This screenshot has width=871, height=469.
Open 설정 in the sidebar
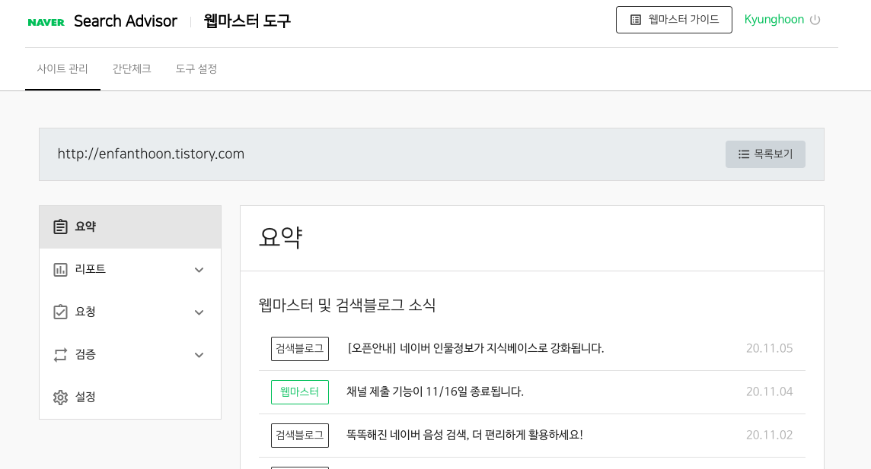[130, 397]
